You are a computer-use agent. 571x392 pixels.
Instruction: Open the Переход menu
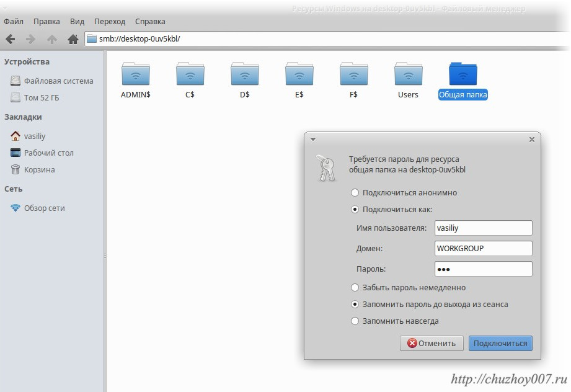110,21
